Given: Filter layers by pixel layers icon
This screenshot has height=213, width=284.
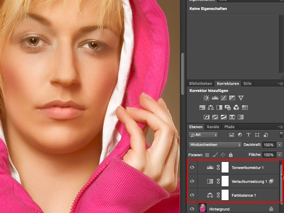Looking at the screenshot, I should coord(231,135).
